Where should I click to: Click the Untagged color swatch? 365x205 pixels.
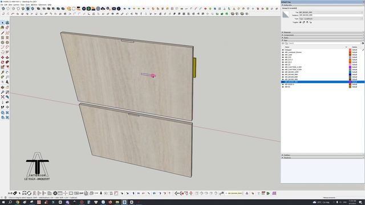pyautogui.click(x=350, y=50)
